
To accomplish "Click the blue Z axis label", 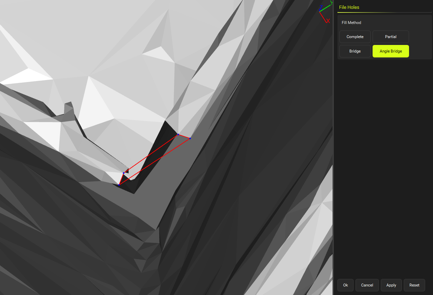I will (x=321, y=7).
